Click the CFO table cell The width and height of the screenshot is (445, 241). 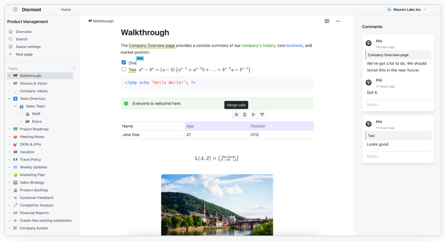tap(281, 135)
